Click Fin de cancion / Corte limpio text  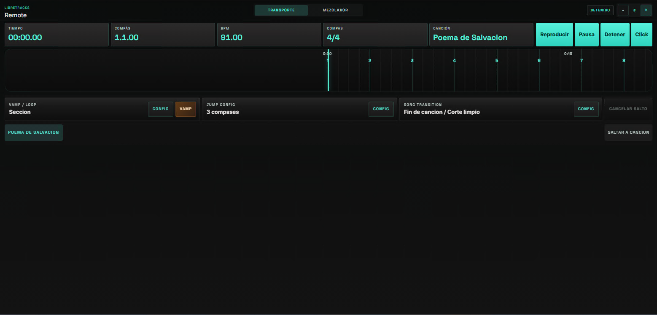(442, 112)
